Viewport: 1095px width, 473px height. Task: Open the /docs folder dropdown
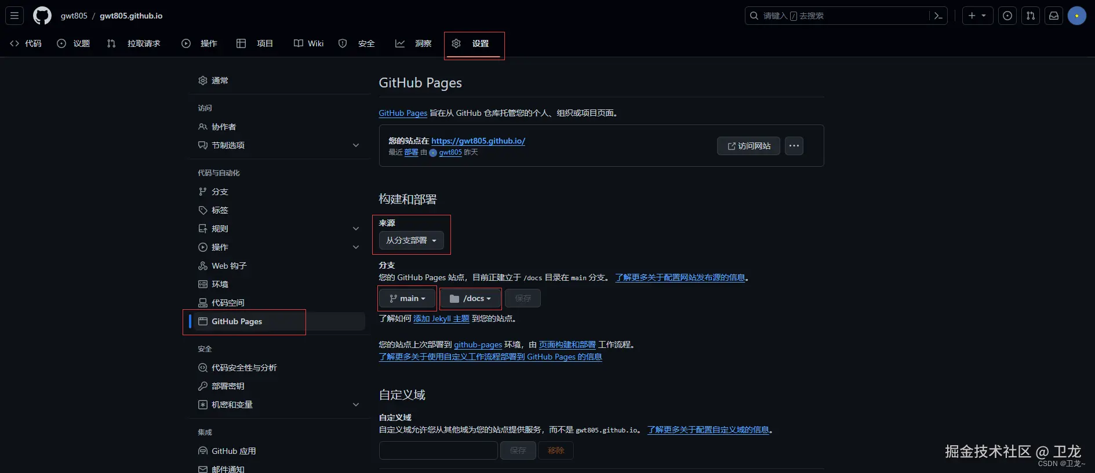point(470,298)
